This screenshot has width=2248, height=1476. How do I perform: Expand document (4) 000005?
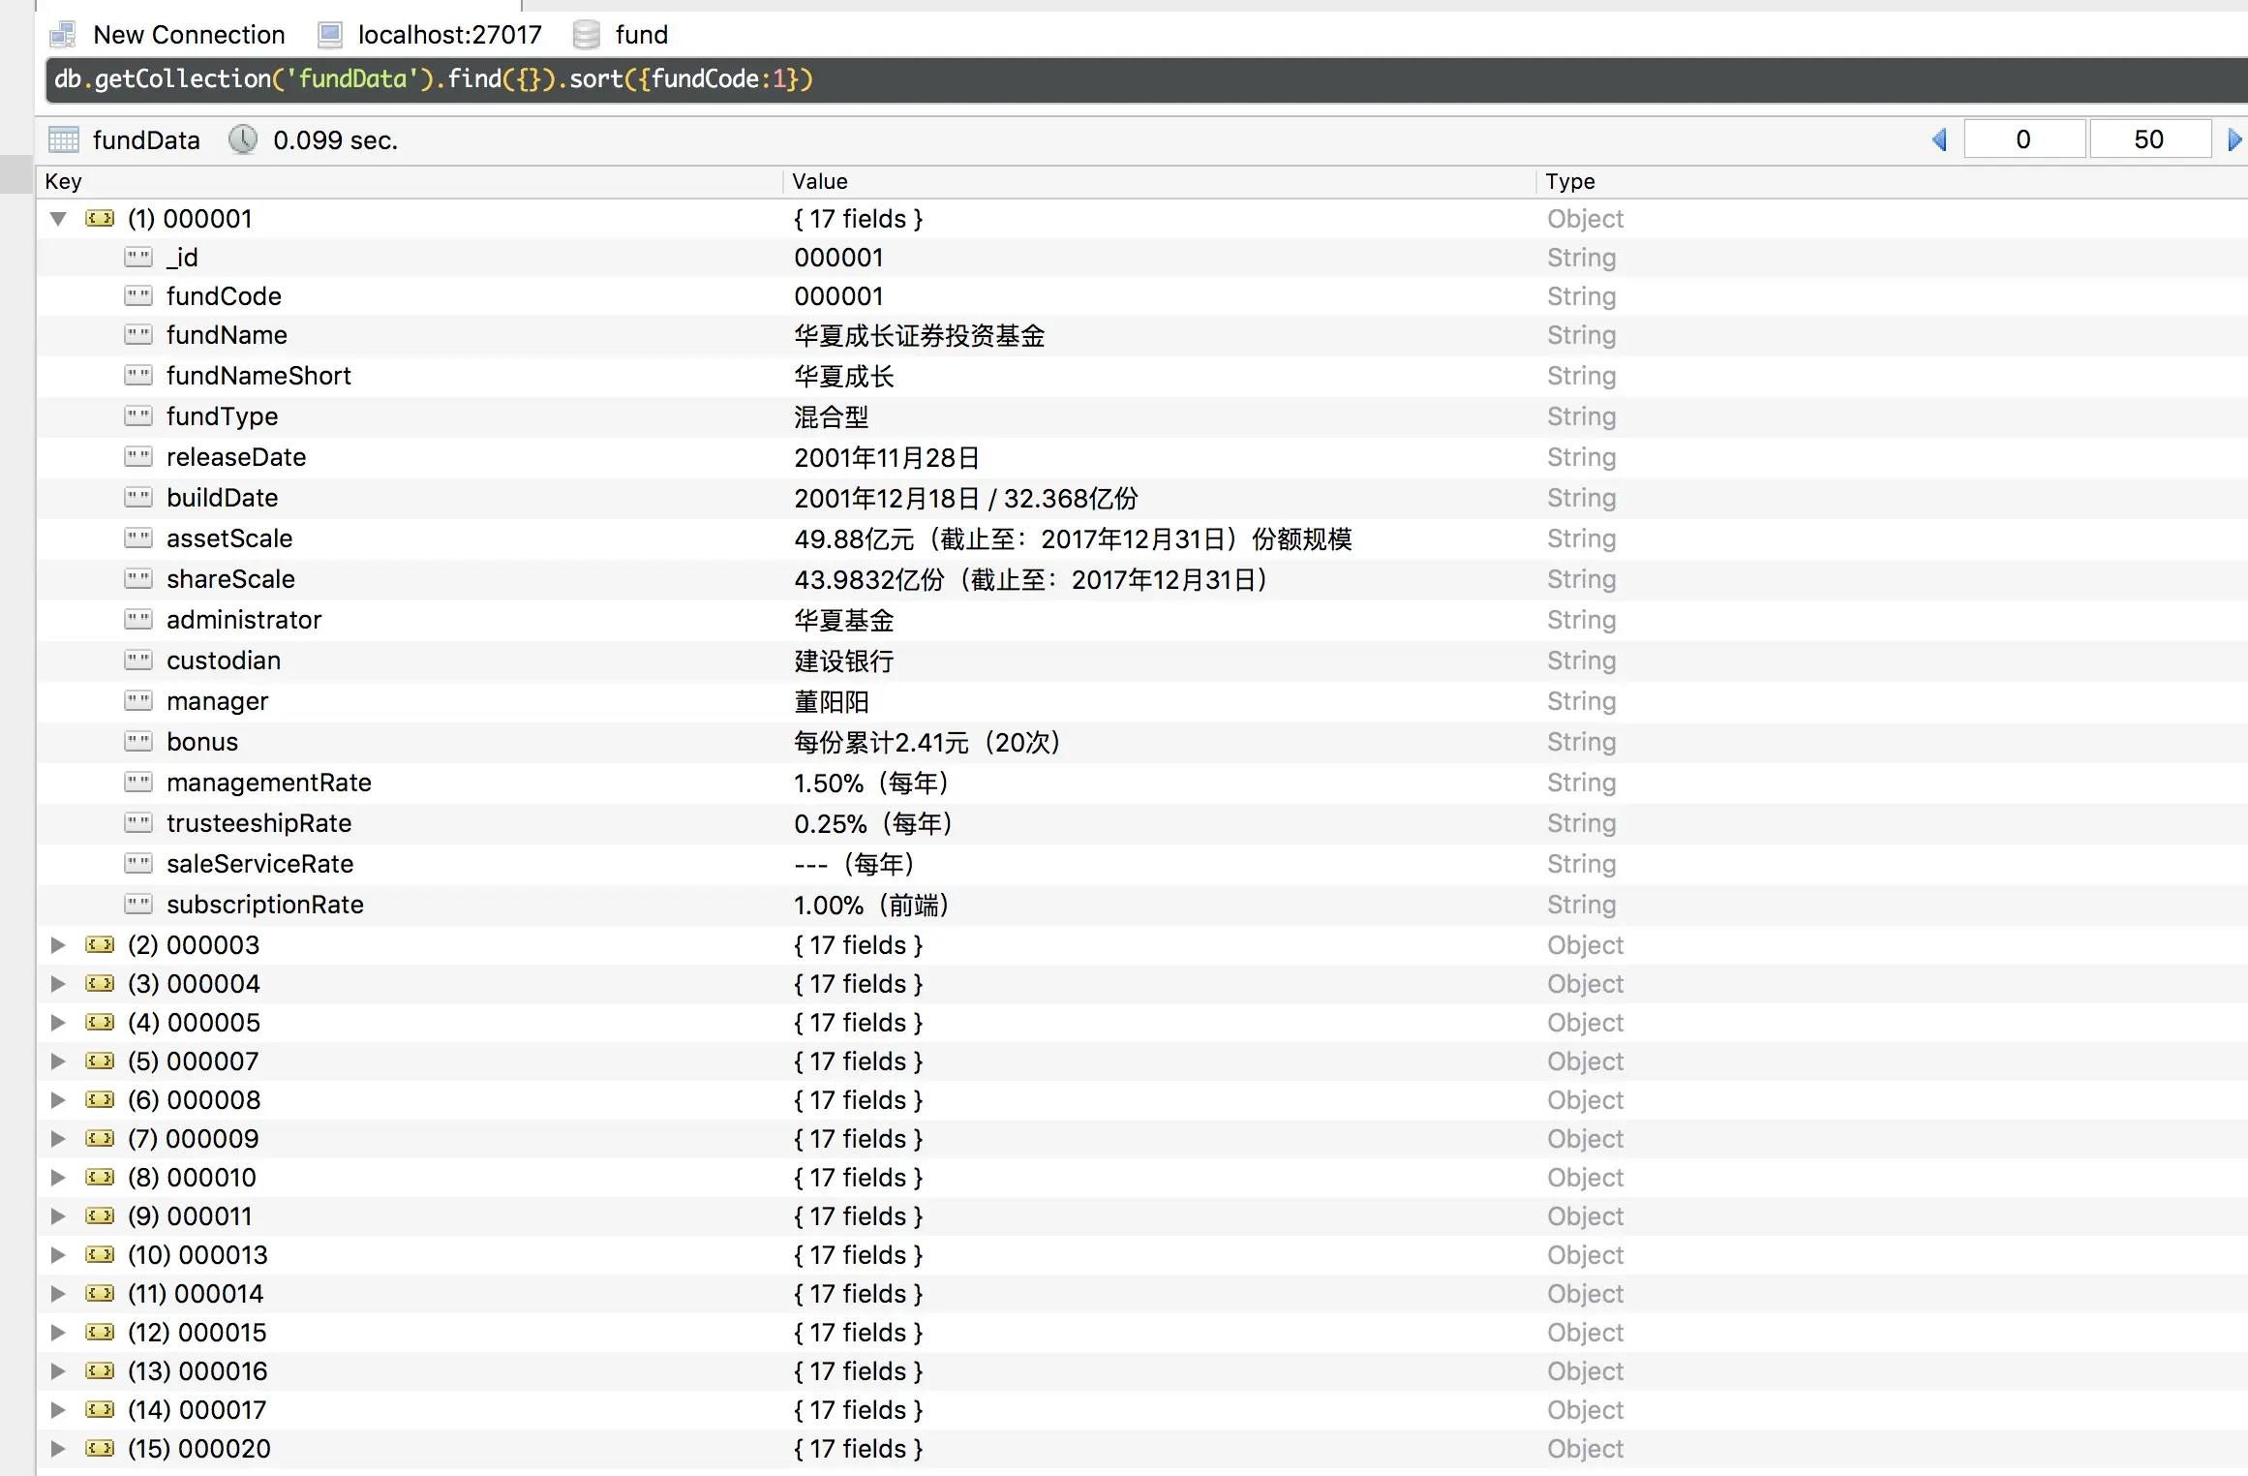point(58,1022)
